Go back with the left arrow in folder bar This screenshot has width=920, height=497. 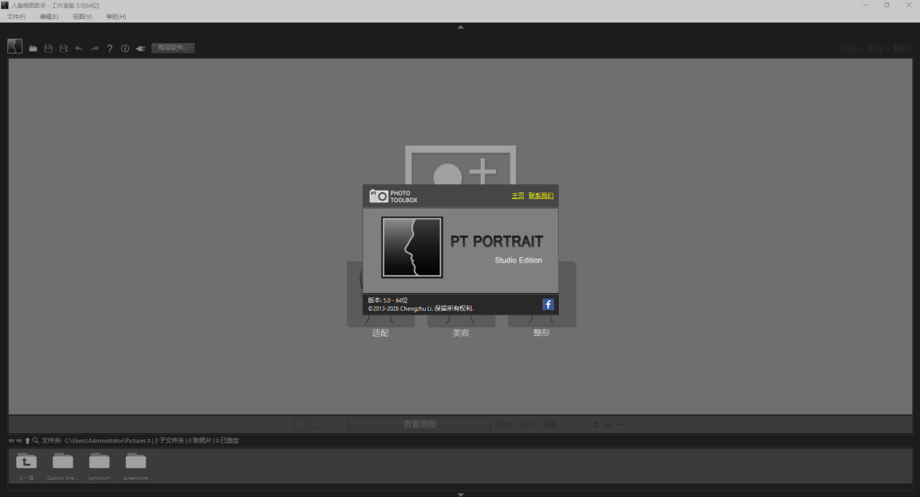(11, 440)
